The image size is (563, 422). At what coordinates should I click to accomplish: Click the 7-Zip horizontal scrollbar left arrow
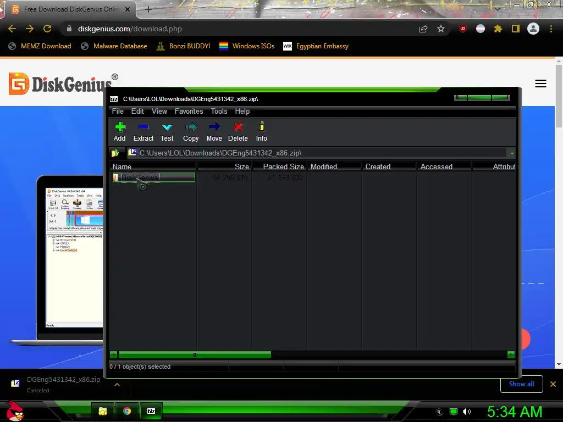pos(113,355)
